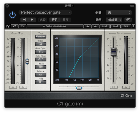Click the Waves toolbar redo arrow
The height and width of the screenshot is (113, 140).
22,26
